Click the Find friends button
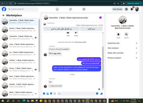This screenshot has width=143, height=103. (117, 9)
